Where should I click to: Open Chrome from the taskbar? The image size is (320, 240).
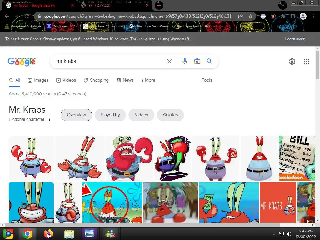click(x=27, y=234)
